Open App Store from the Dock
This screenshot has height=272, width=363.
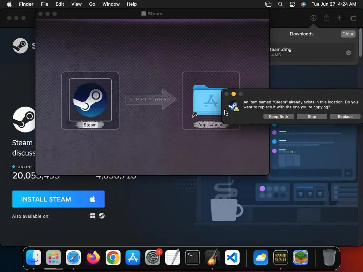tap(133, 257)
